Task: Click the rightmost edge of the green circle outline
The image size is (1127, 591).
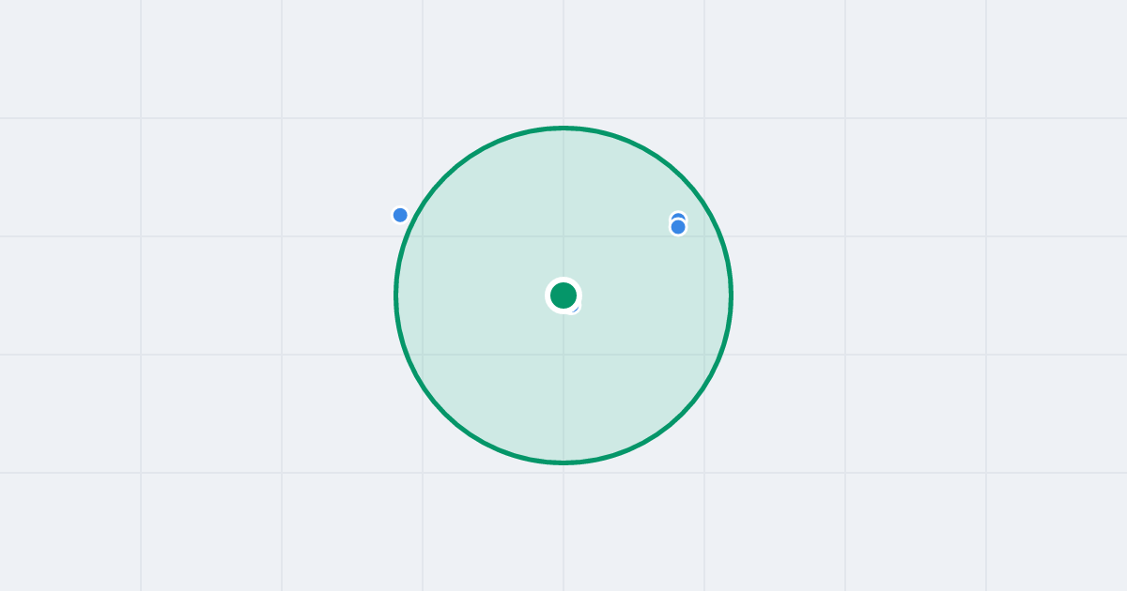Action: 731,295
